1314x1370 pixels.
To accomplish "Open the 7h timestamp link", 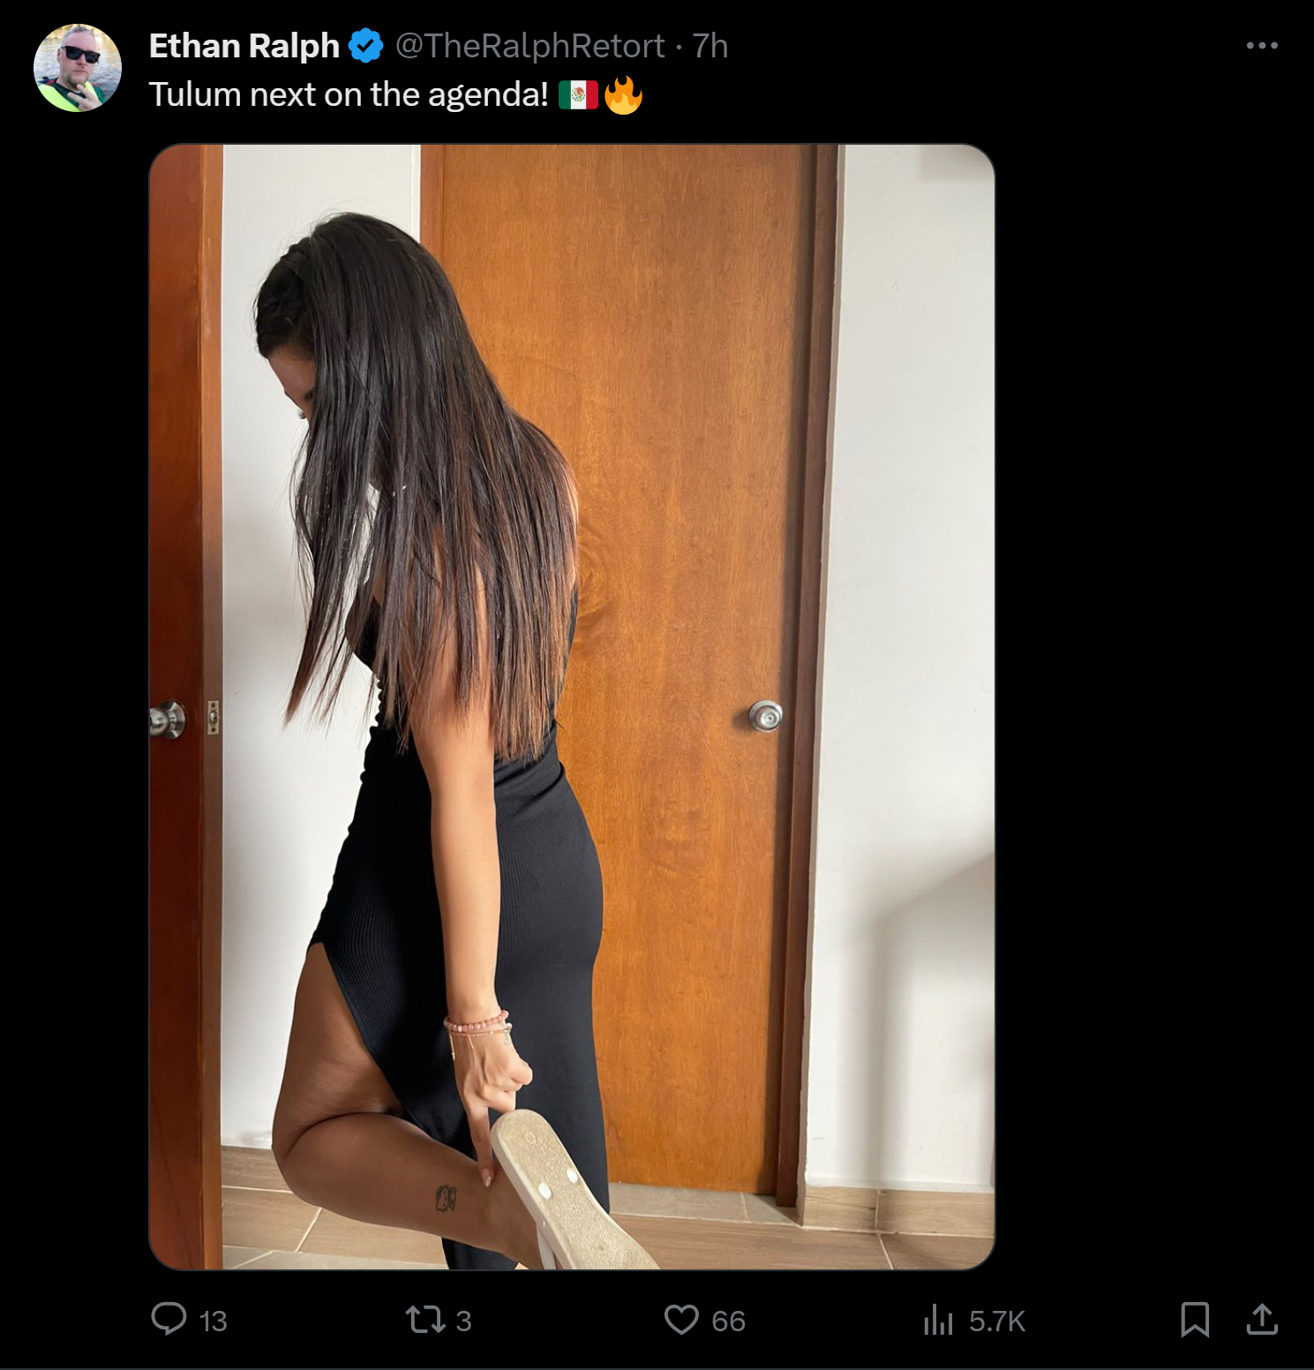I will pos(710,46).
